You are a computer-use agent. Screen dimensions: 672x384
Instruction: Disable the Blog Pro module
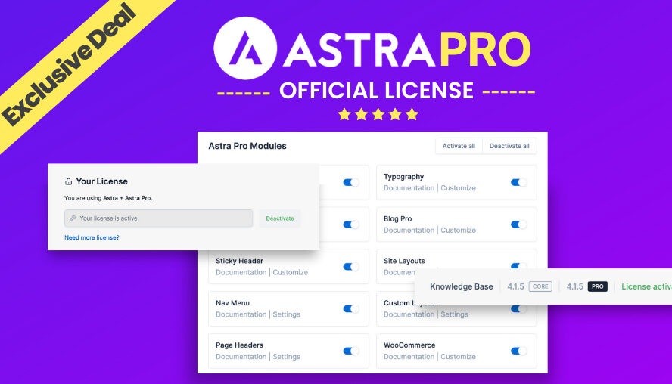[518, 225]
